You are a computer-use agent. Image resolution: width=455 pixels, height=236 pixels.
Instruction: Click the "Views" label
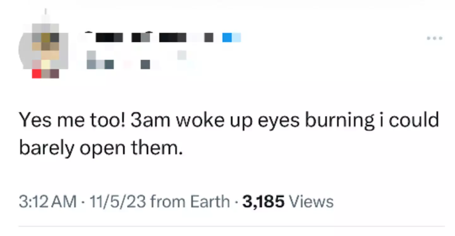pyautogui.click(x=311, y=202)
